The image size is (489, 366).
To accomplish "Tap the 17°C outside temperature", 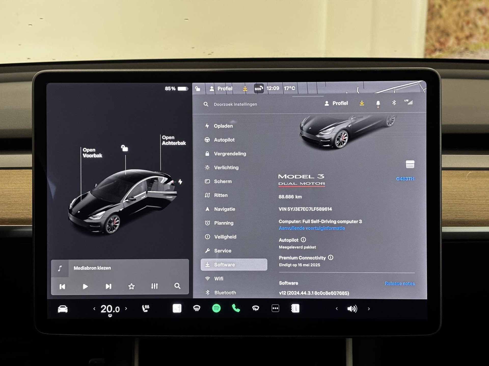I will point(290,88).
